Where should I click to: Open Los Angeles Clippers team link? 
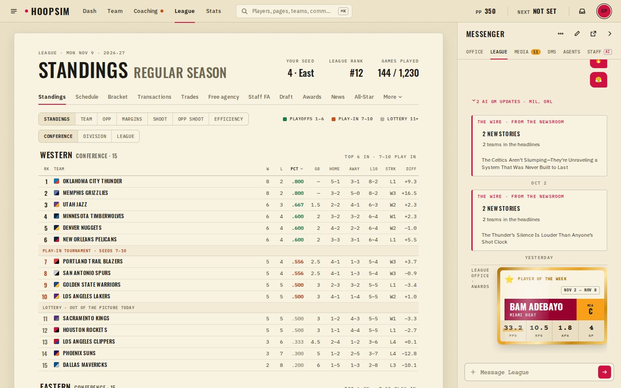pyautogui.click(x=89, y=342)
